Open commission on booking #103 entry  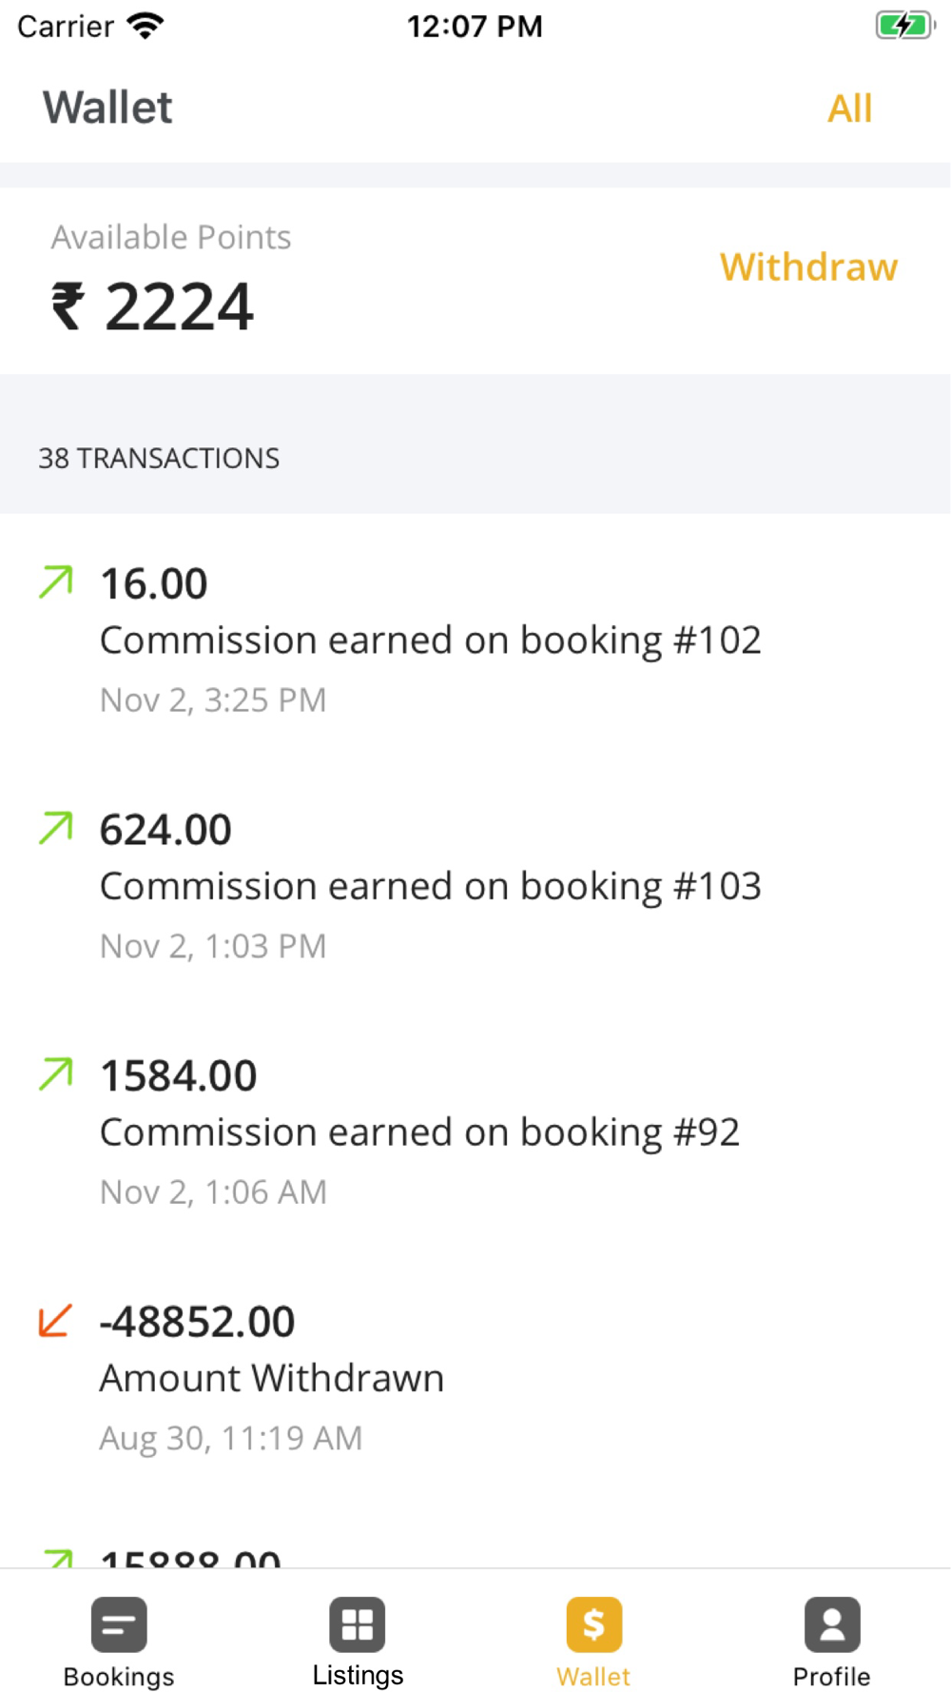[x=430, y=887]
